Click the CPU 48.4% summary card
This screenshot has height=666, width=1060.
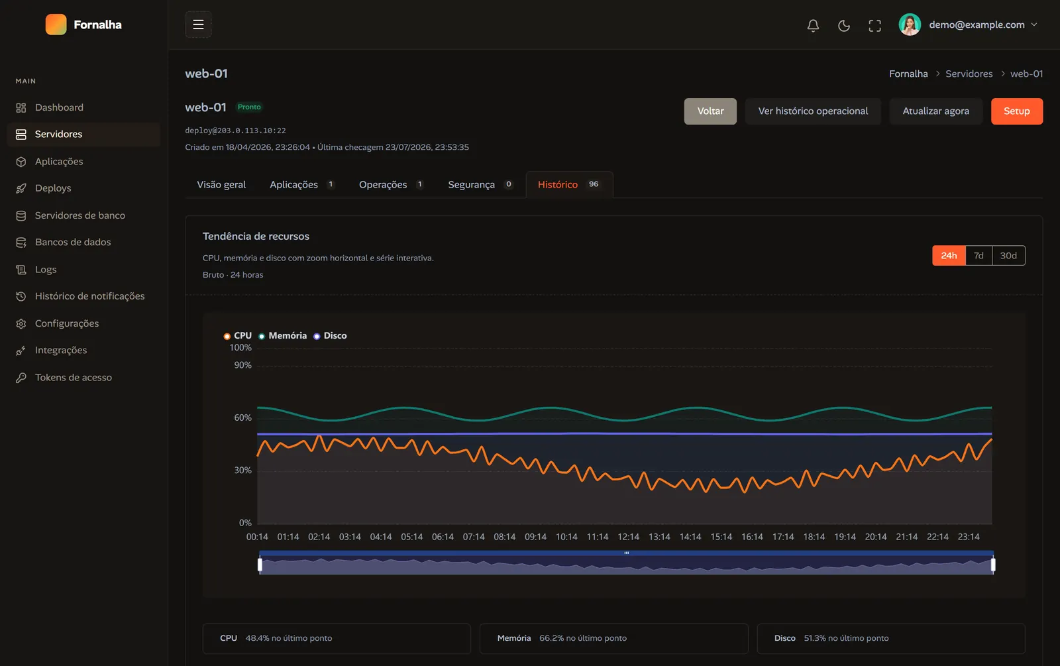tap(337, 638)
